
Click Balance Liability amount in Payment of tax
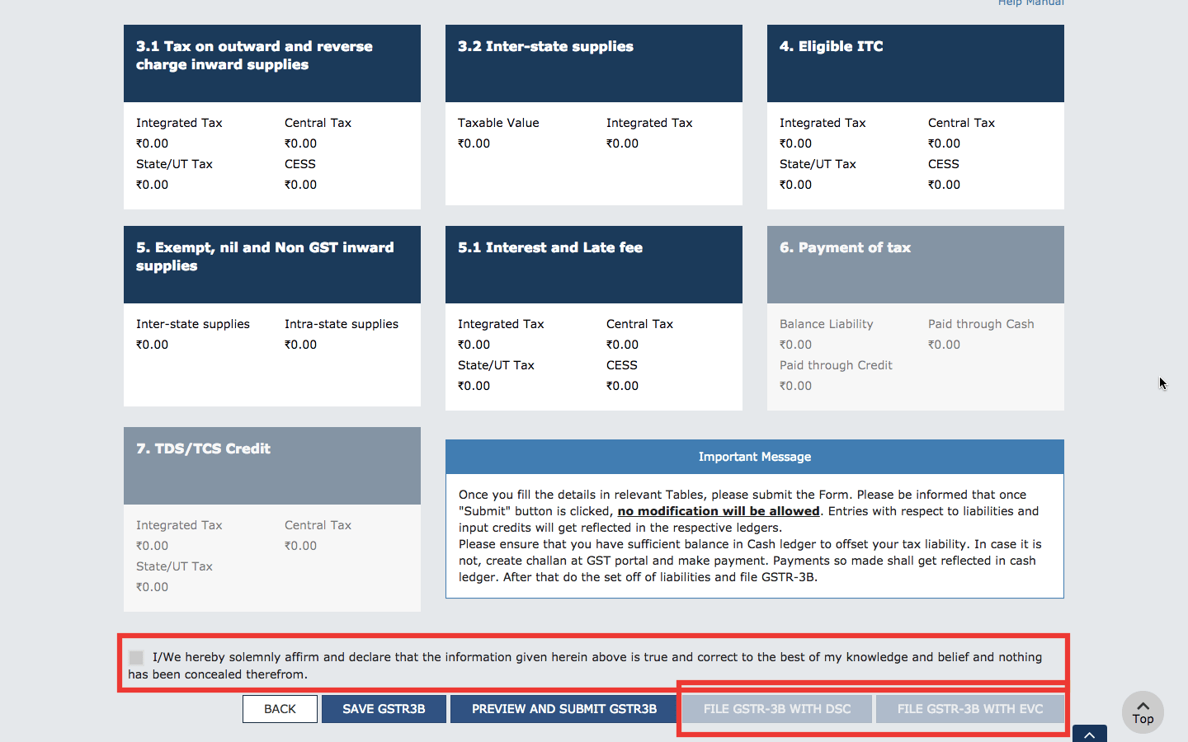coord(795,344)
